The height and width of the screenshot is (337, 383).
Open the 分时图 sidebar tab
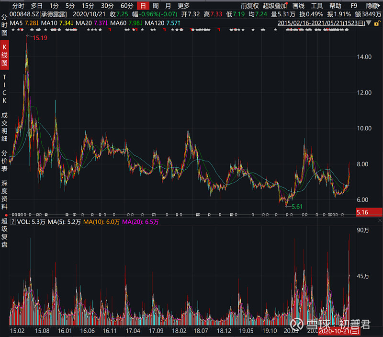(4, 25)
